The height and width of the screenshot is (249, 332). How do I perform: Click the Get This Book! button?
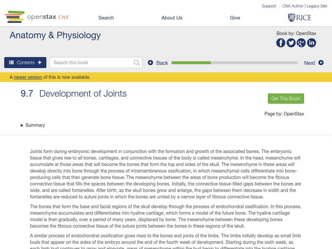[x=286, y=98]
